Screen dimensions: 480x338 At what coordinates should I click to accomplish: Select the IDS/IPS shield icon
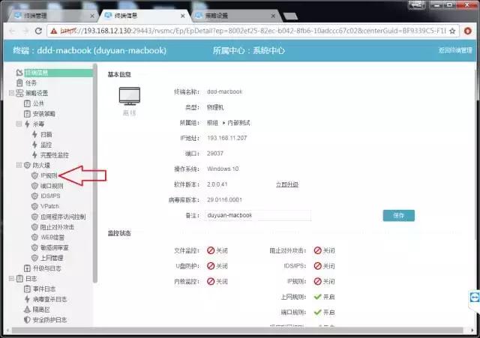(x=35, y=196)
